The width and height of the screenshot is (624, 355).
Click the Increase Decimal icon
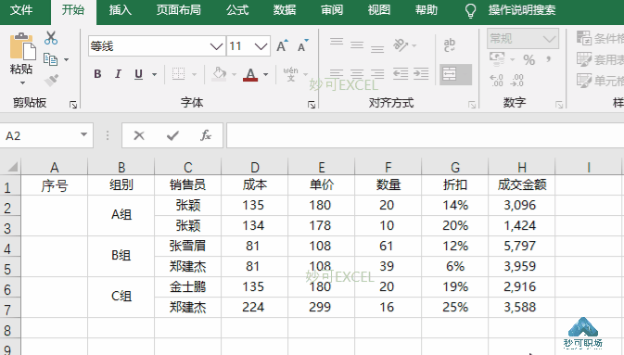tap(497, 80)
